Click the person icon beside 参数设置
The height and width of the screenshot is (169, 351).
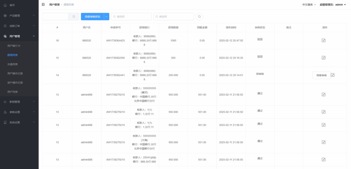(5, 112)
